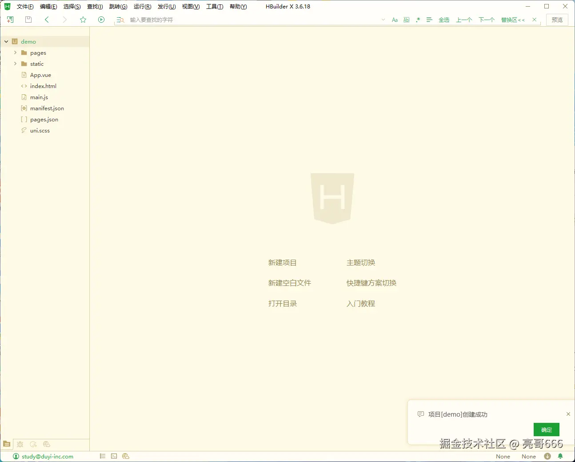
Task: Open the terminal from status bar icon
Action: coord(114,456)
